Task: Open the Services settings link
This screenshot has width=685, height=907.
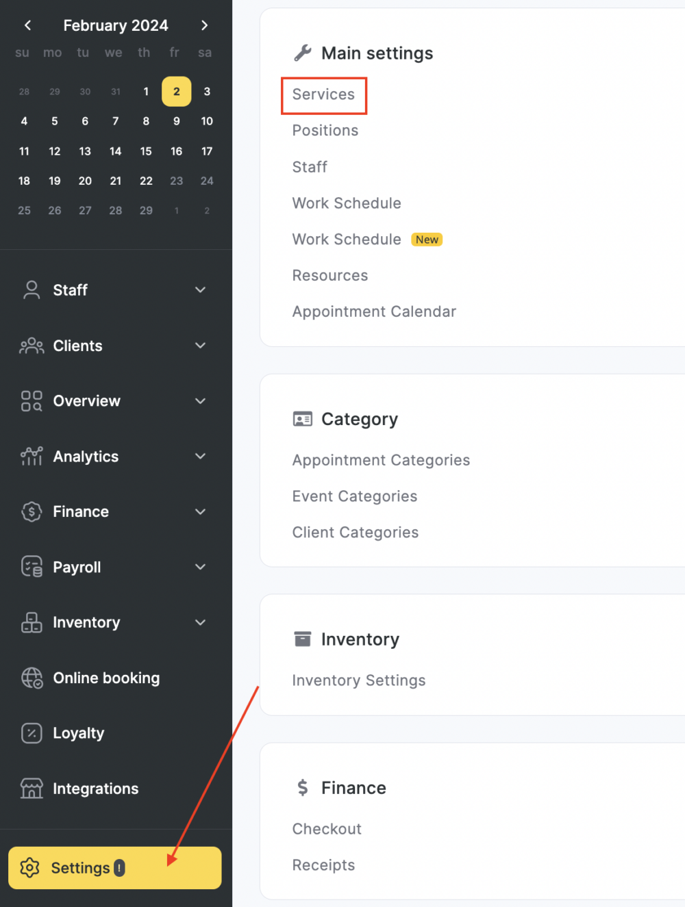Action: point(323,94)
